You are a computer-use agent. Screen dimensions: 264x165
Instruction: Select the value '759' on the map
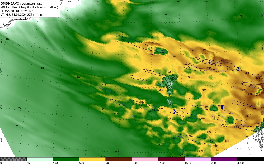[x=205, y=50]
